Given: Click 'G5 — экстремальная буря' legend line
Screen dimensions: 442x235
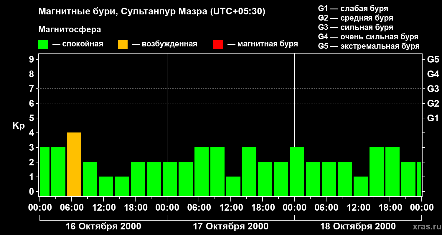Looking at the screenshot, I should [369, 46].
